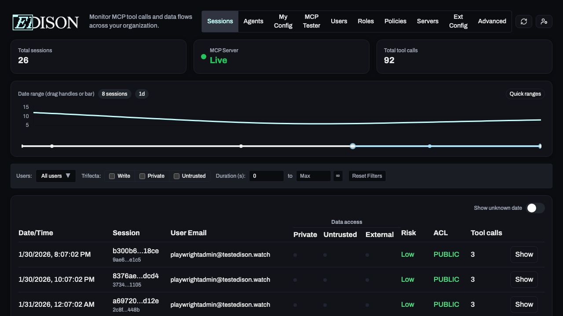Open the MCP Tester tab
Viewport: 563px width, 316px height.
tap(311, 21)
